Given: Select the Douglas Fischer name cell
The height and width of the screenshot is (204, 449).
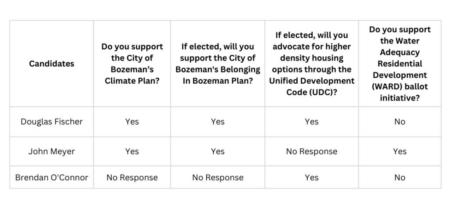Looking at the screenshot, I should click(52, 122).
